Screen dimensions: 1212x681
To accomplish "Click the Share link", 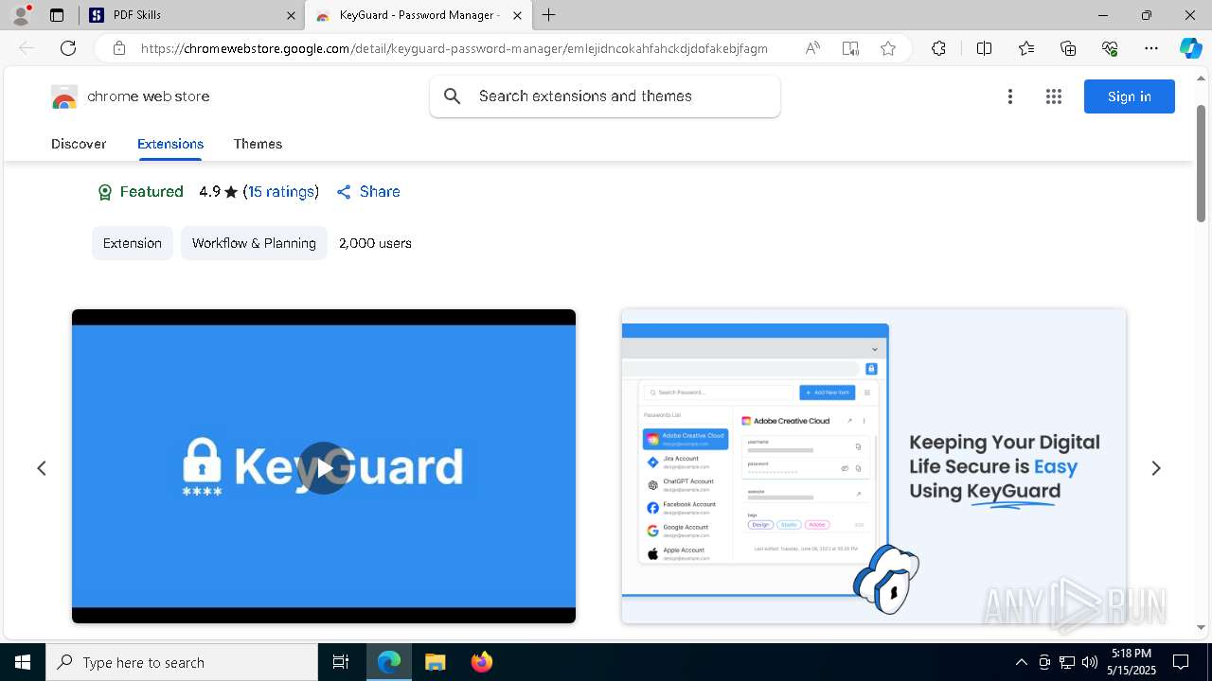I will click(x=368, y=192).
